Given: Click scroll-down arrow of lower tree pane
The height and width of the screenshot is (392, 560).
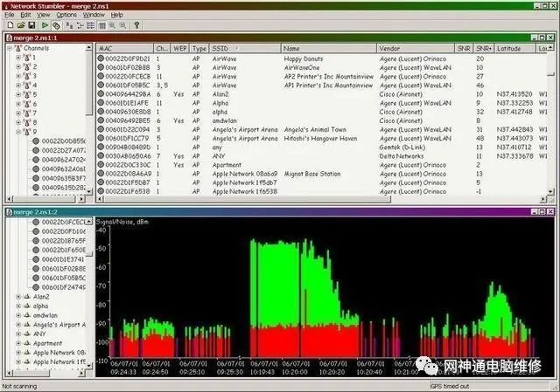Looking at the screenshot, I should click(89, 367).
